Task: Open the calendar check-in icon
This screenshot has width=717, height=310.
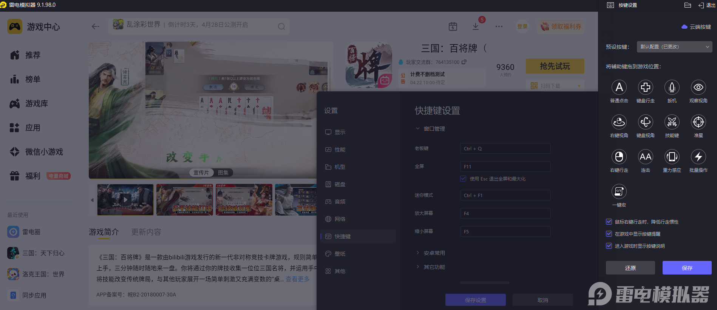Action: click(453, 26)
